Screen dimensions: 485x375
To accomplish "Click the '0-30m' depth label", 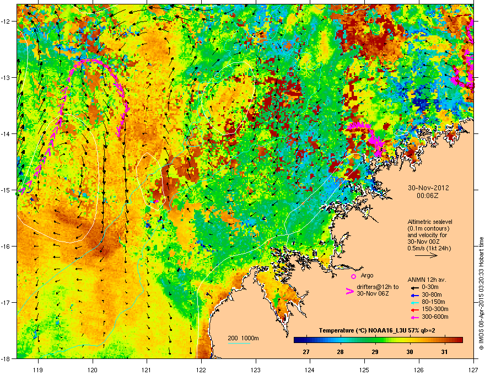I will 430,287.
